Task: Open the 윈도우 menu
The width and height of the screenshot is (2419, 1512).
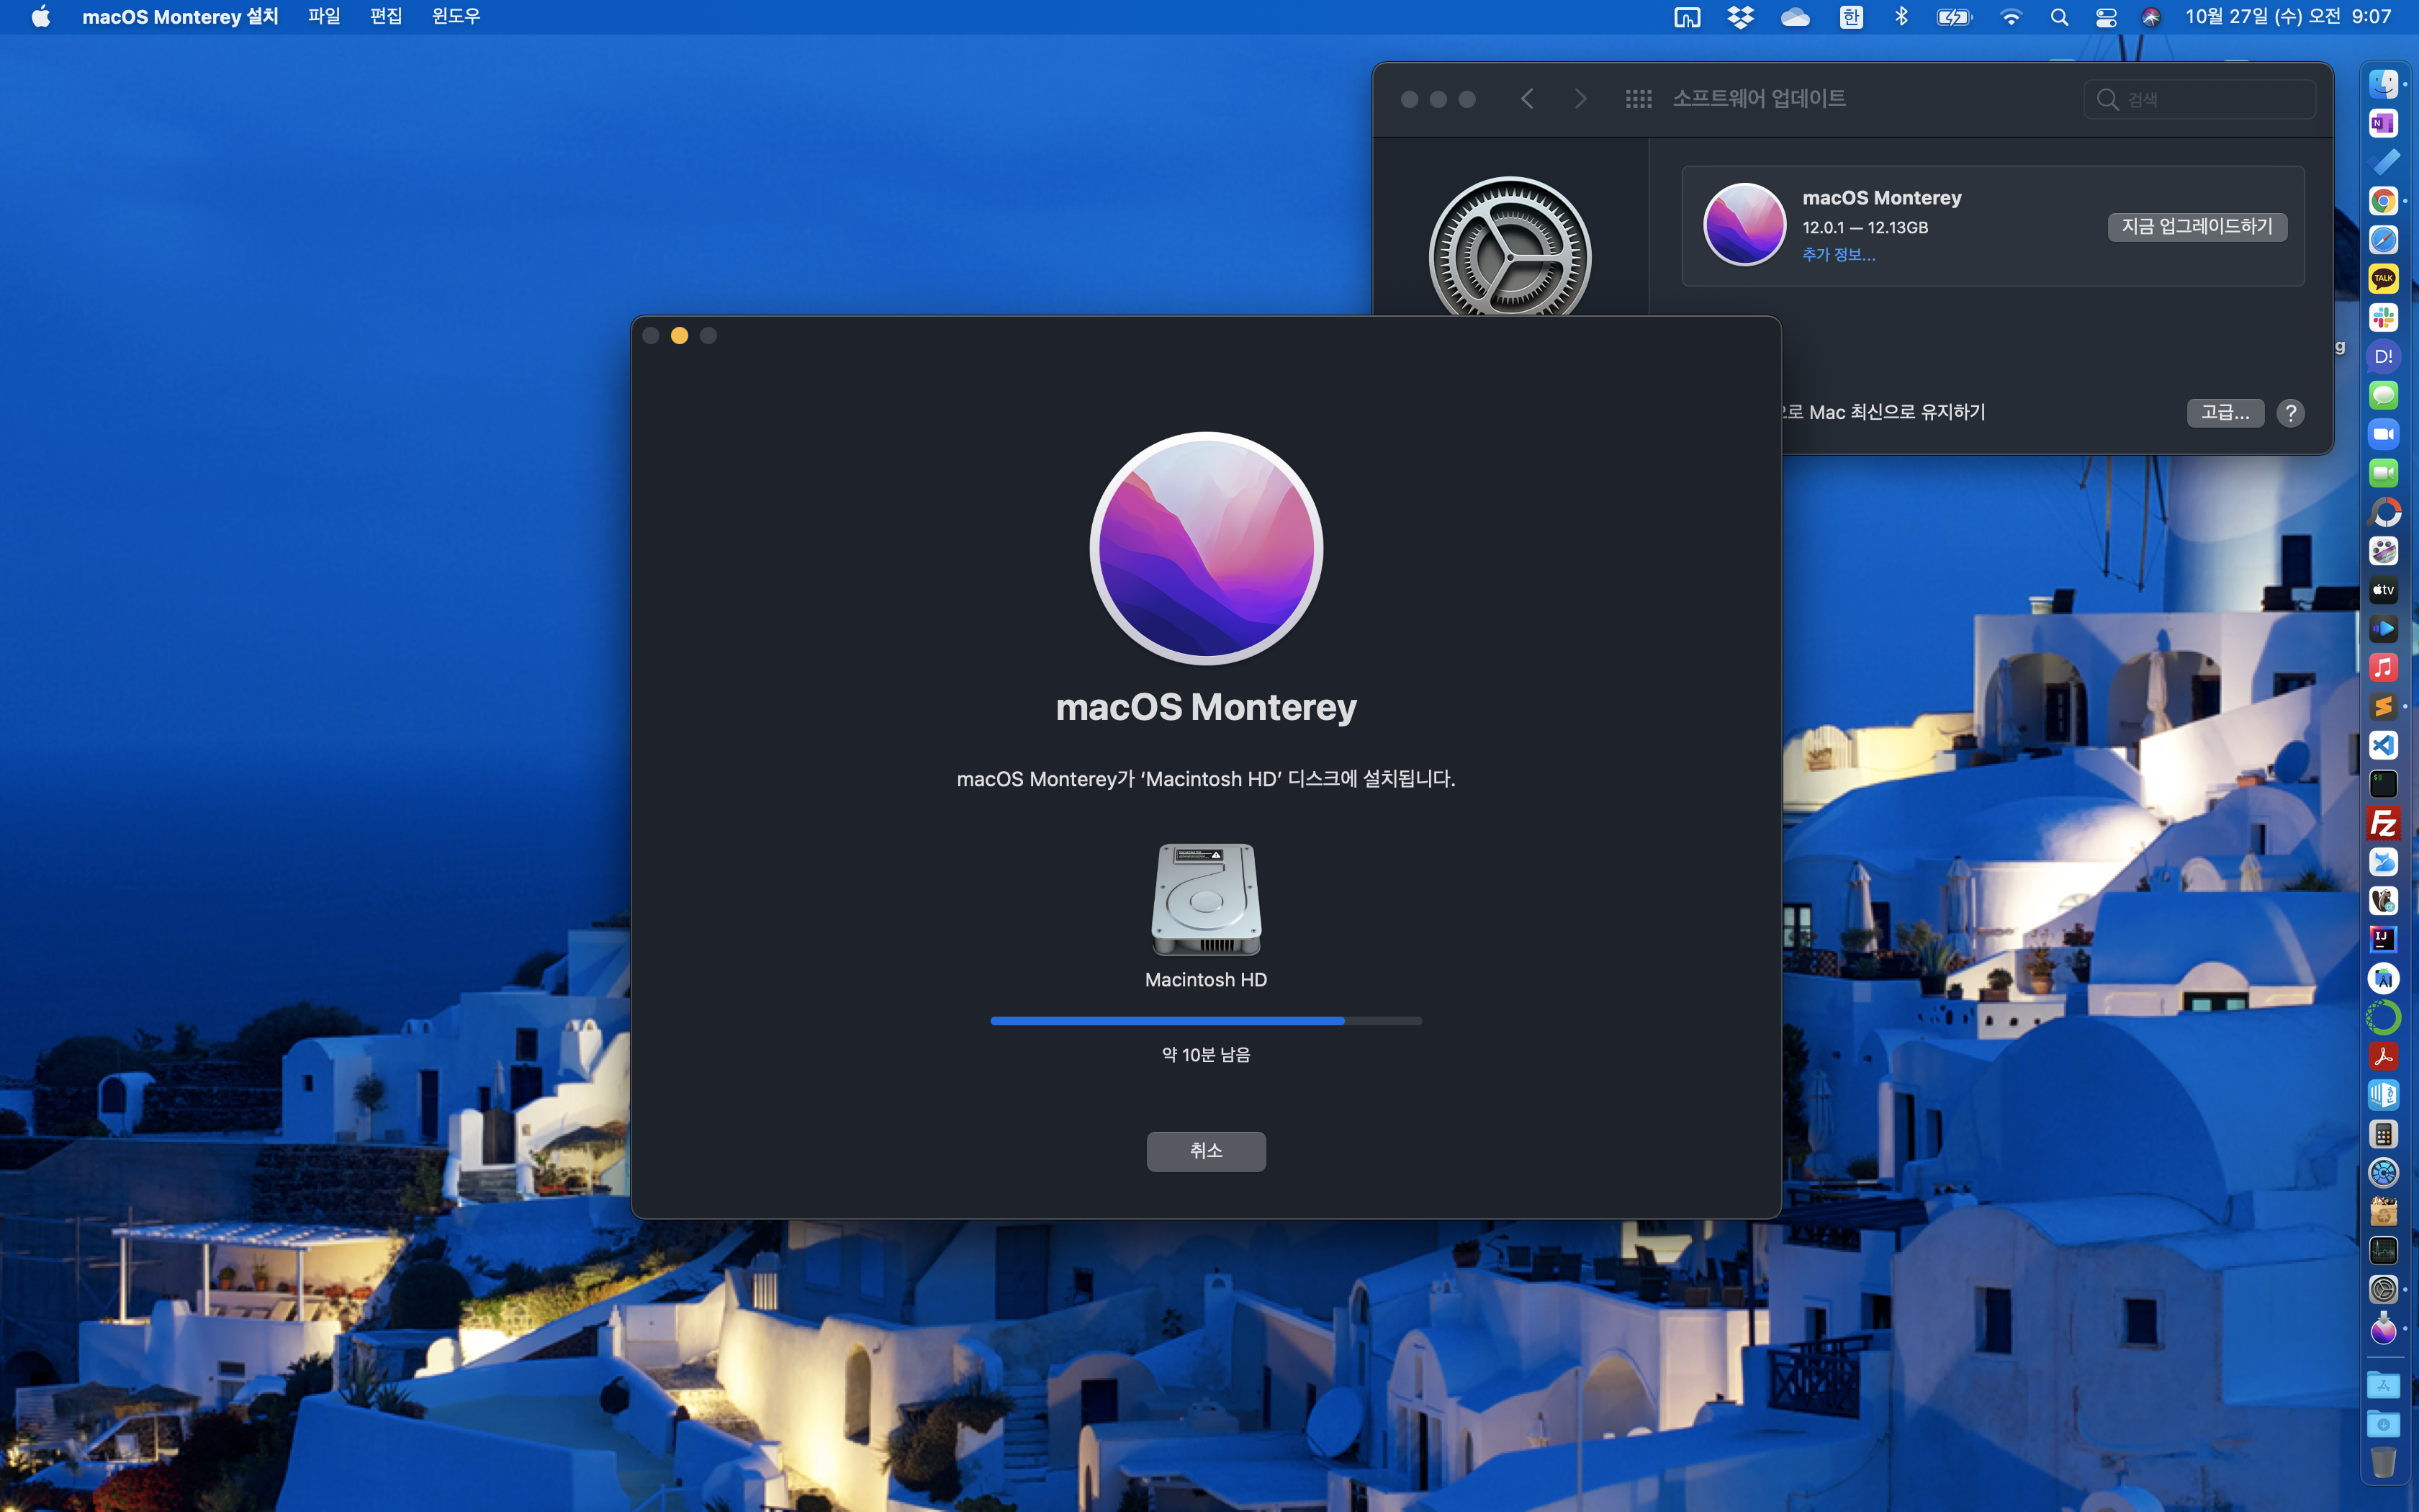Action: (456, 17)
